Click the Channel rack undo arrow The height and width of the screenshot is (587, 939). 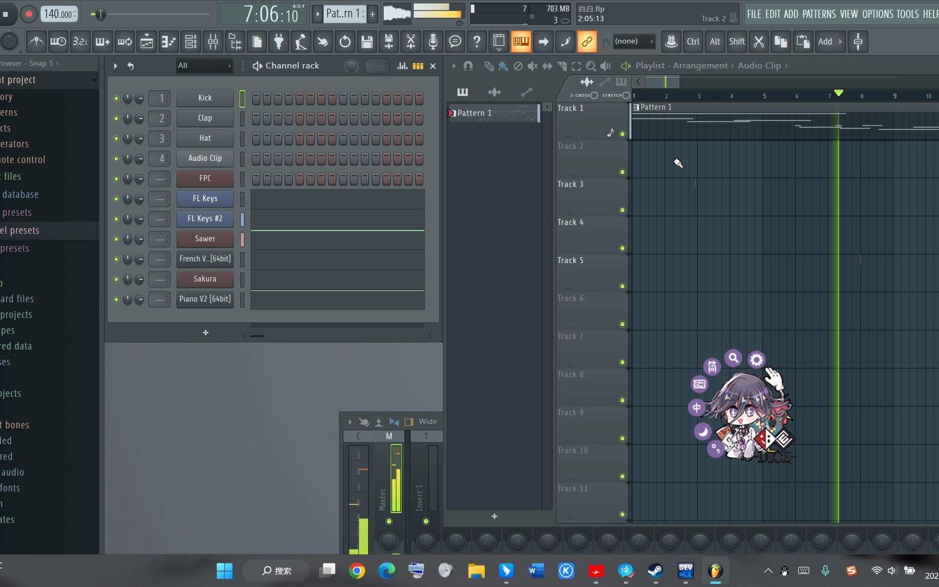click(x=130, y=66)
